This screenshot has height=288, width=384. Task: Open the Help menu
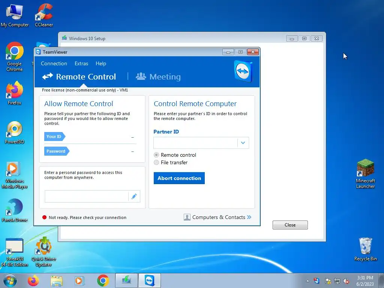[101, 63]
